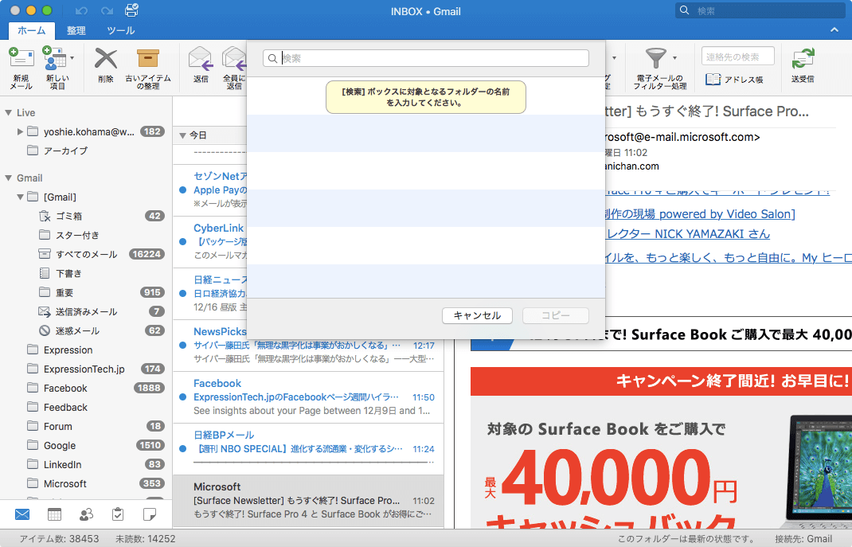Collapse the [Gmail] folder tree
This screenshot has width=852, height=547.
20,197
